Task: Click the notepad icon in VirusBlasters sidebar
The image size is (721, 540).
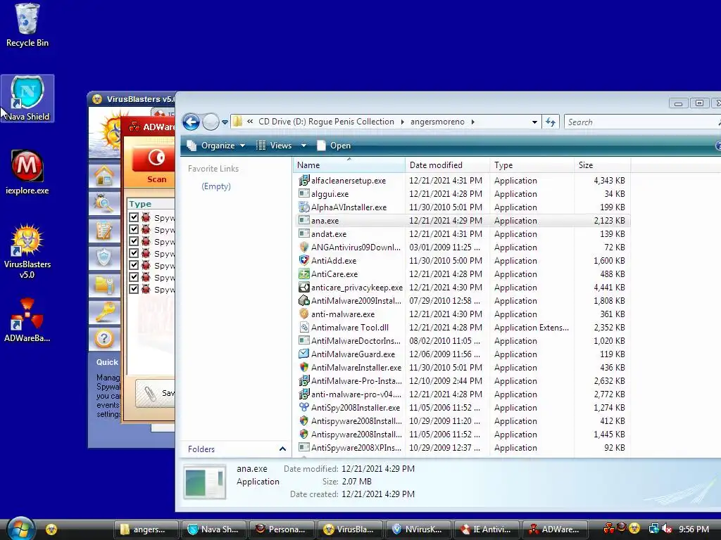Action: (x=104, y=230)
